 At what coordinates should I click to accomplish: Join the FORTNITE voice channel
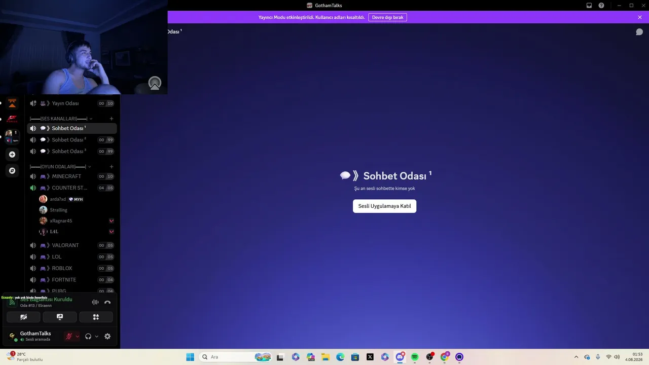[71, 280]
